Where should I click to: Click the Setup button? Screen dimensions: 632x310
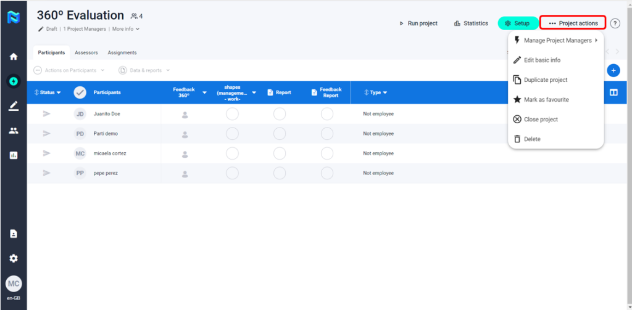click(x=517, y=23)
